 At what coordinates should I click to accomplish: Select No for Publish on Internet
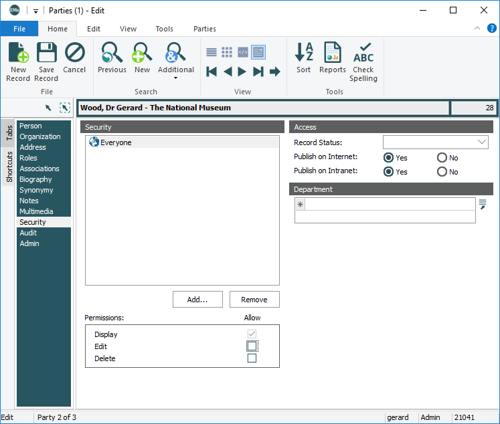(442, 158)
